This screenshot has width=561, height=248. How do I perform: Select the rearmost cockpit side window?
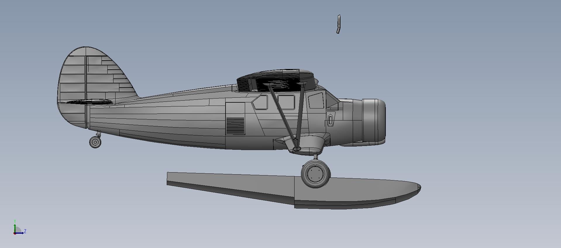[x=260, y=102]
